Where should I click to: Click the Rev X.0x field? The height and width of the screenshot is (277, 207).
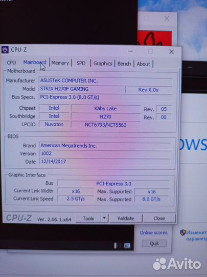(x=148, y=90)
